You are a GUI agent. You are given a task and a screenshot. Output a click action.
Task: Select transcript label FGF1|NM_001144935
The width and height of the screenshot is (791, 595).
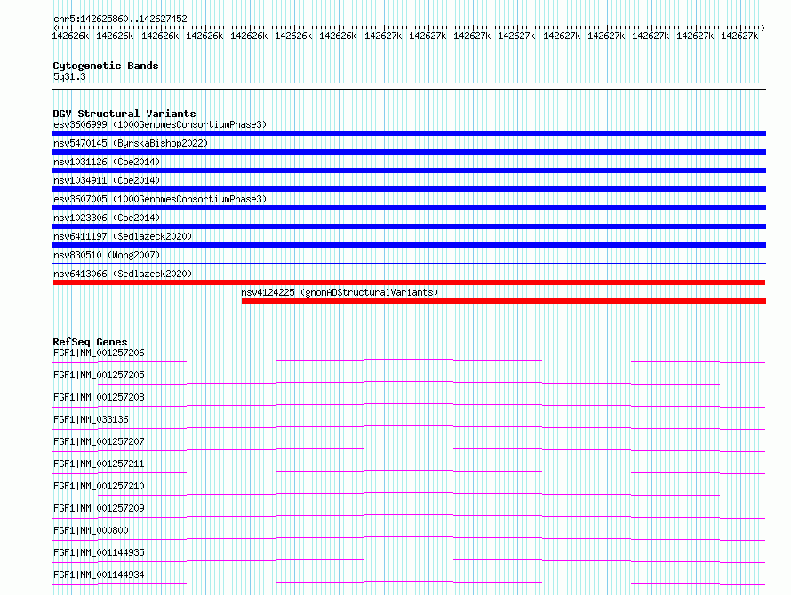click(x=99, y=552)
